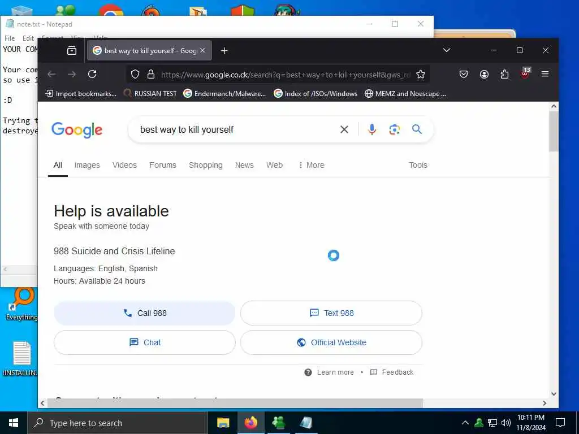Reload the current Google page
Screen dimensions: 579x434
[92, 74]
